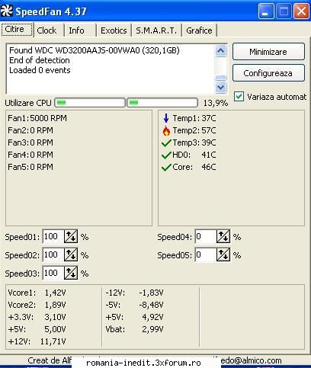The width and height of the screenshot is (311, 368).
Task: Click the -5V -8,48V reading
Action: point(134,305)
